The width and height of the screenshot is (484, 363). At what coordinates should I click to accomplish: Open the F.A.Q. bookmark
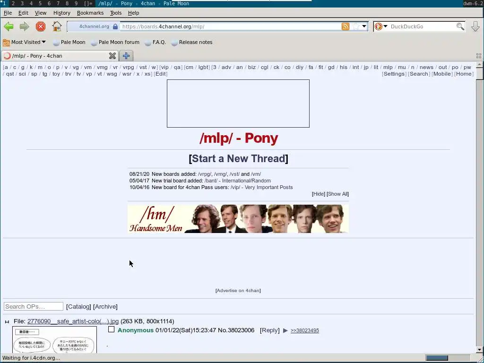tap(155, 42)
